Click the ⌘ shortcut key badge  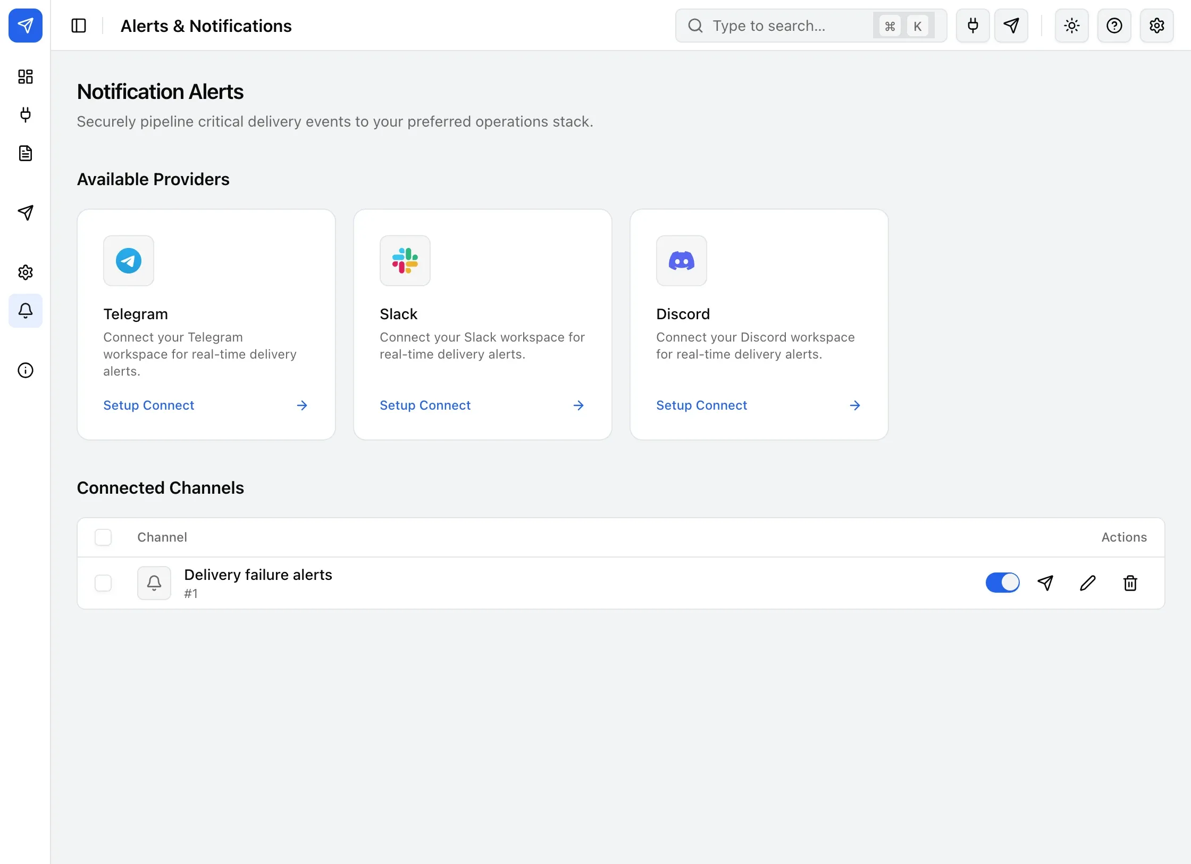click(x=890, y=26)
